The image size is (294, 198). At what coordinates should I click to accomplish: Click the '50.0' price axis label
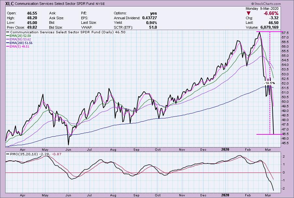click(x=285, y=102)
